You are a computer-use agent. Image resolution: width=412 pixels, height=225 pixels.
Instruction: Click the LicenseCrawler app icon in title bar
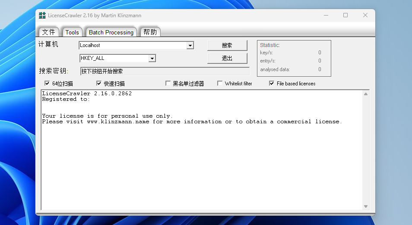pos(42,16)
